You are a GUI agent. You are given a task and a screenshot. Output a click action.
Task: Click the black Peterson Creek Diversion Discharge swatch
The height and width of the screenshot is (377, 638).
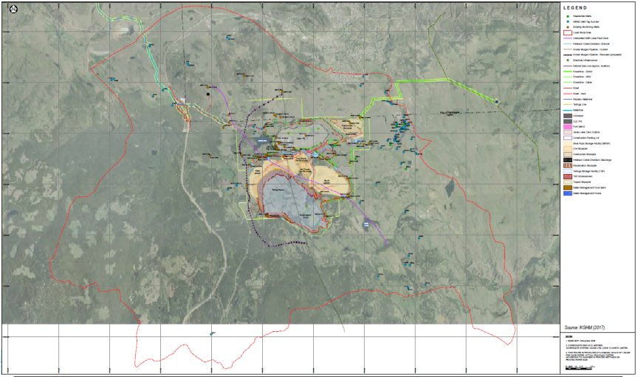568,160
